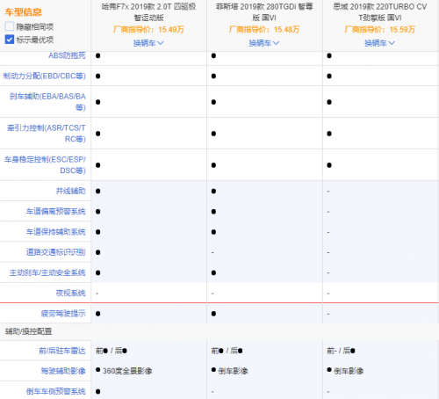Click 前/后驻车雷达 parameter link
The image size is (439, 399).
[x=62, y=351]
